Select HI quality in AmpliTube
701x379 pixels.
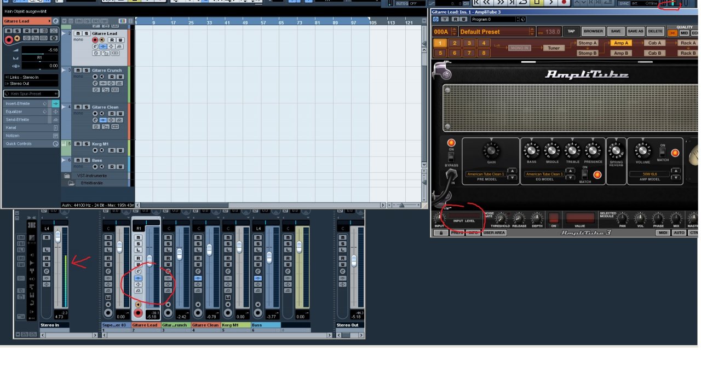point(672,33)
